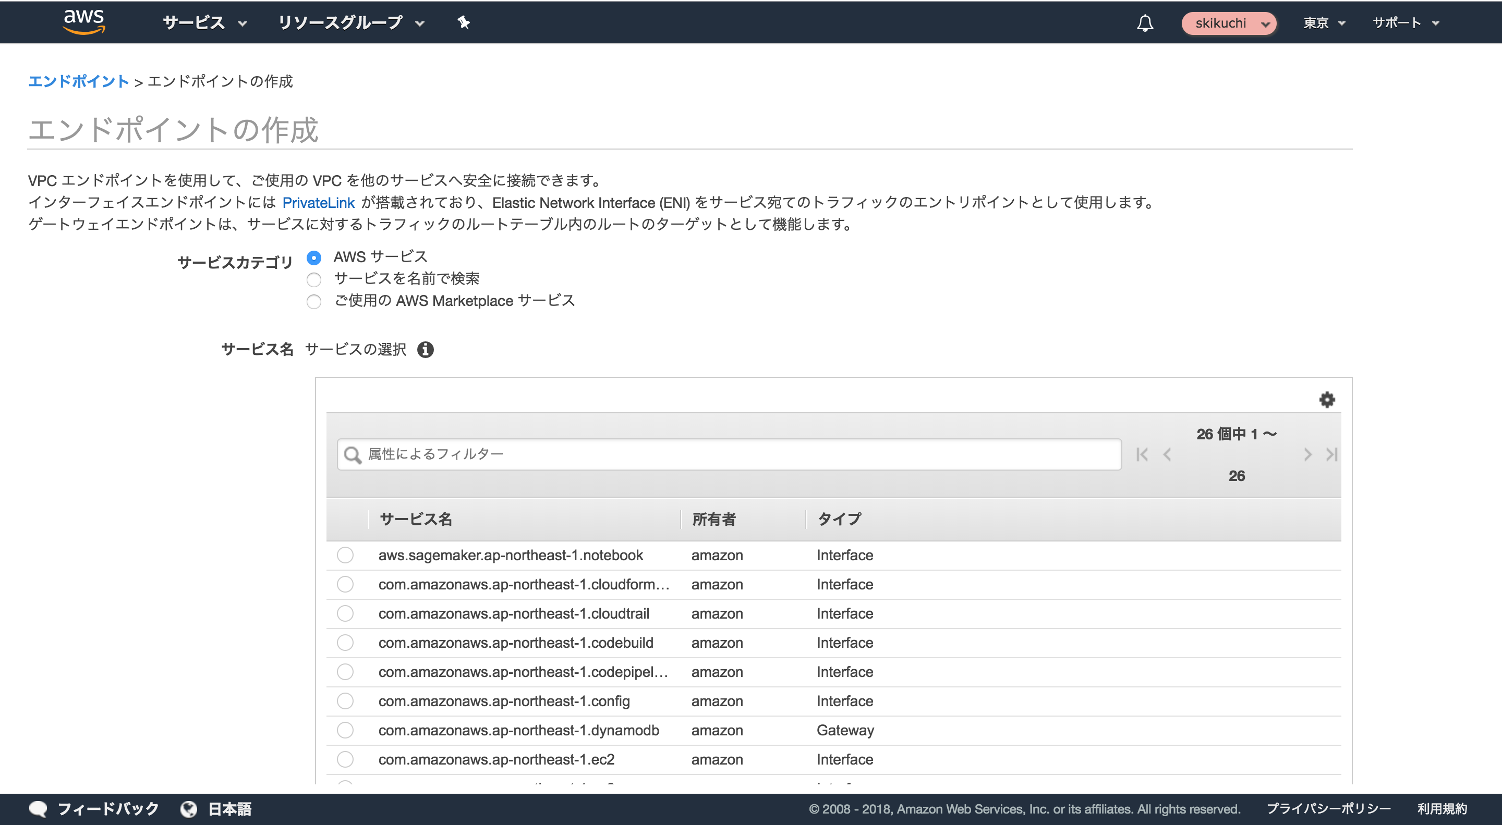Go to first page of services

pos(1142,454)
